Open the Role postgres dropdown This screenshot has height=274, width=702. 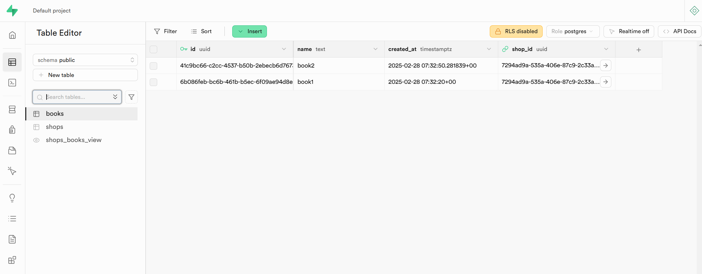[573, 31]
